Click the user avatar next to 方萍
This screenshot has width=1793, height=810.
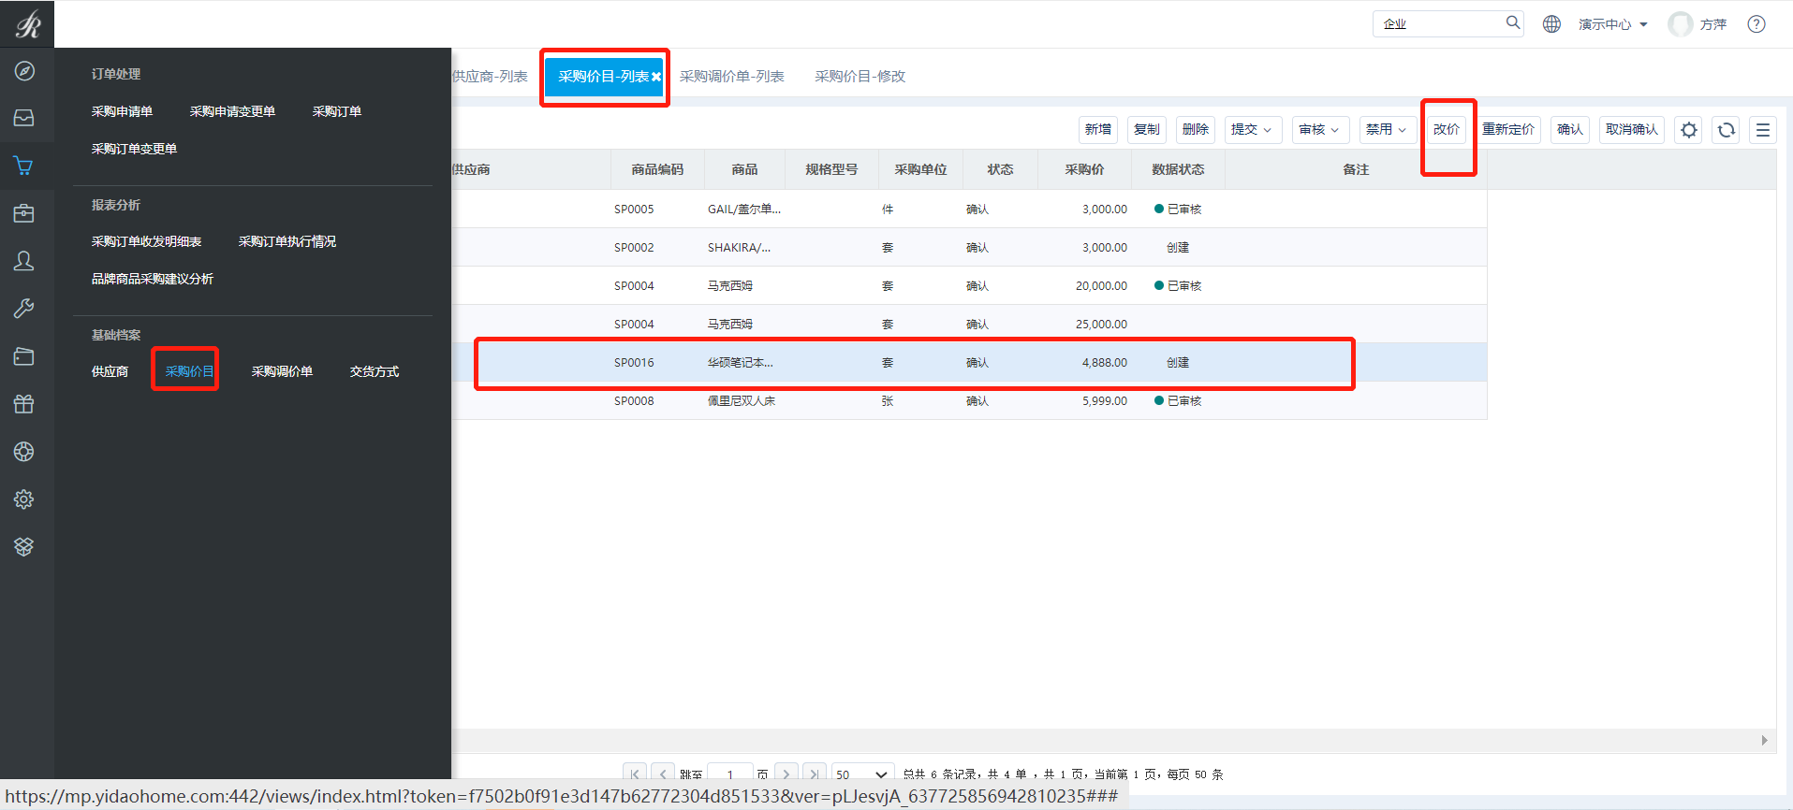[1681, 24]
